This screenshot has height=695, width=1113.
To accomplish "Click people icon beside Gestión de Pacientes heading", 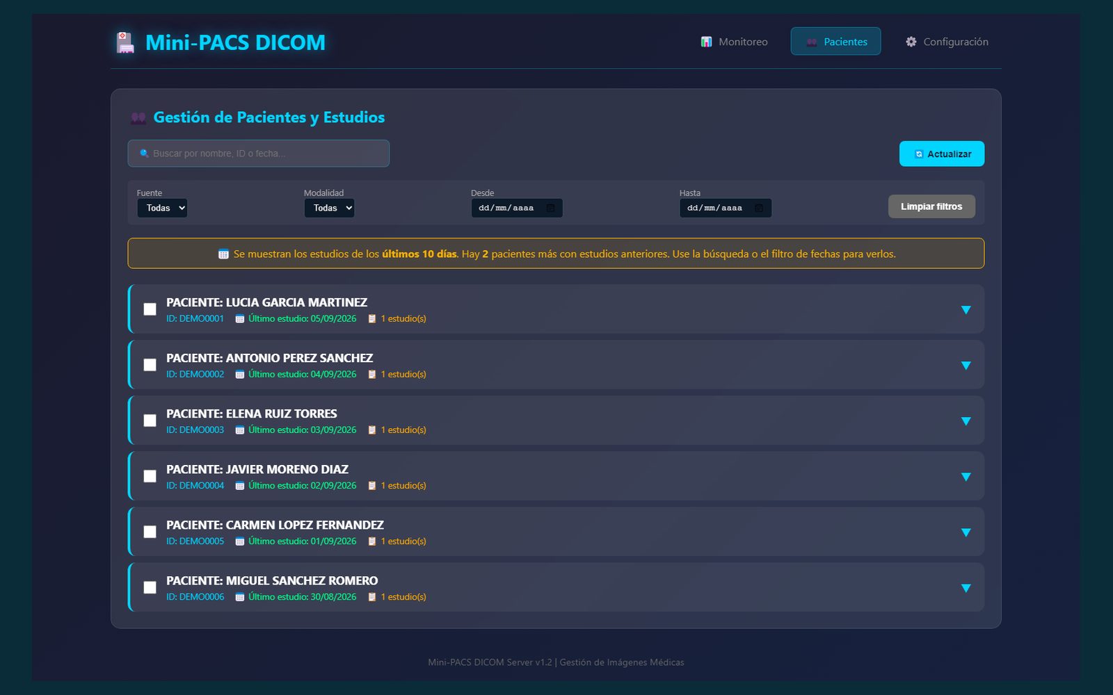I will pos(138,118).
